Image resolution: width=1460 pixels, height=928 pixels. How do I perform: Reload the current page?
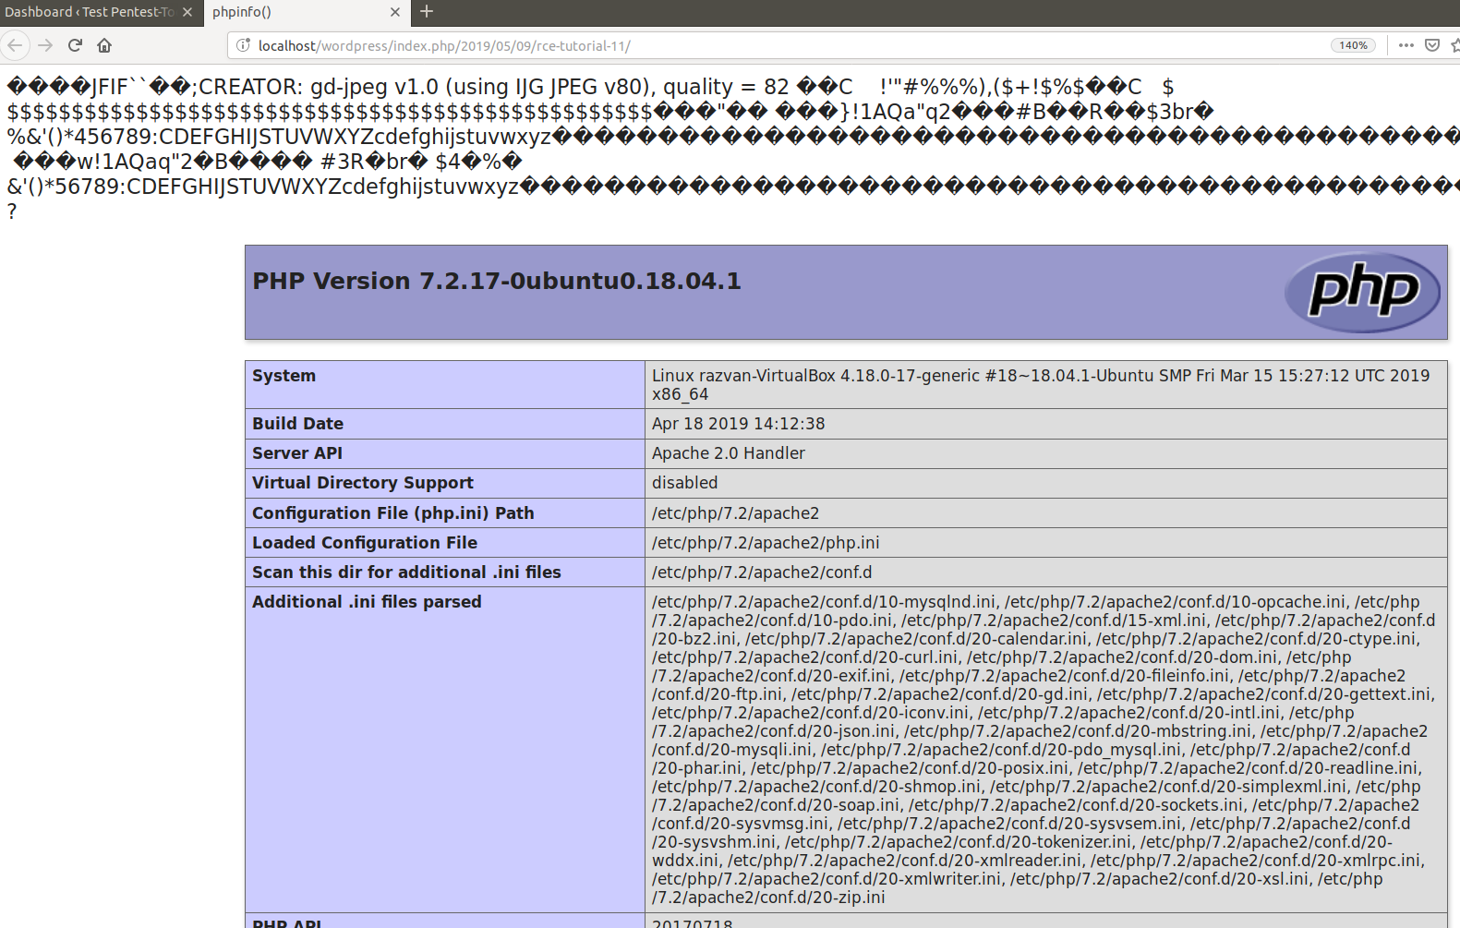76,45
